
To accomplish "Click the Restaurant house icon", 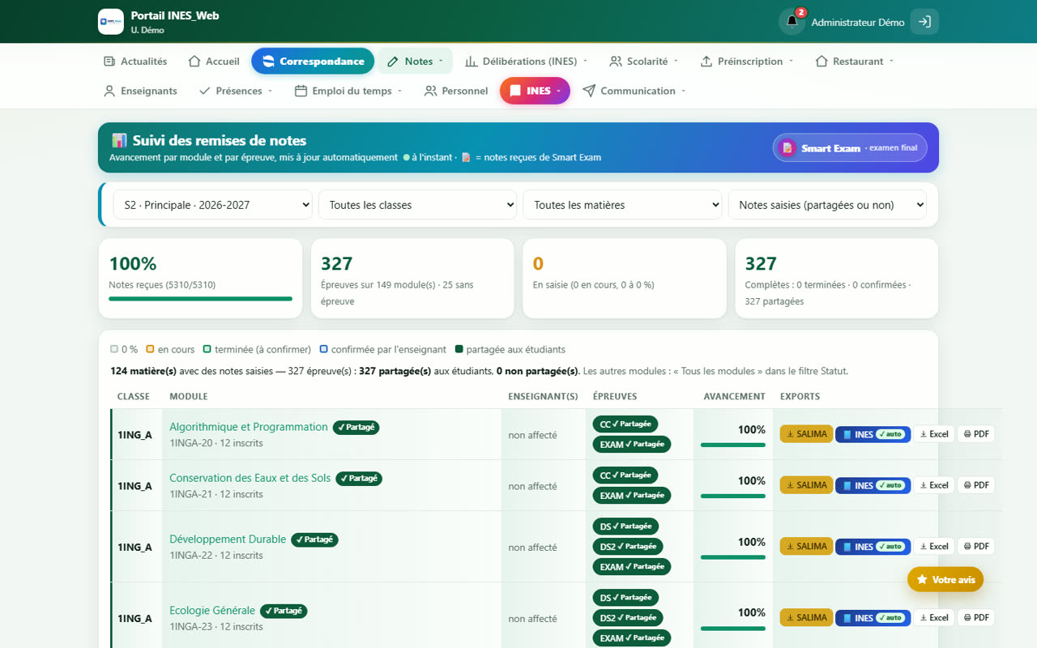I will tap(821, 62).
